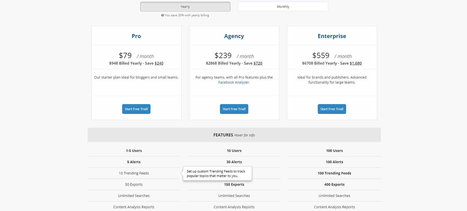This screenshot has height=211, width=467.
Task: Select the 100 Trending Feeds feature
Action: 334,173
